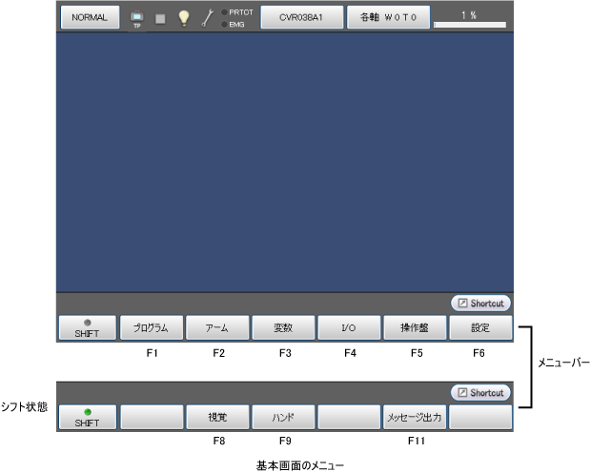Click the light bulb icon
The height and width of the screenshot is (472, 591).
[184, 18]
